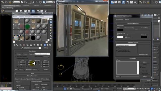Open selection filter dropdown in status bar

tap(129, 89)
